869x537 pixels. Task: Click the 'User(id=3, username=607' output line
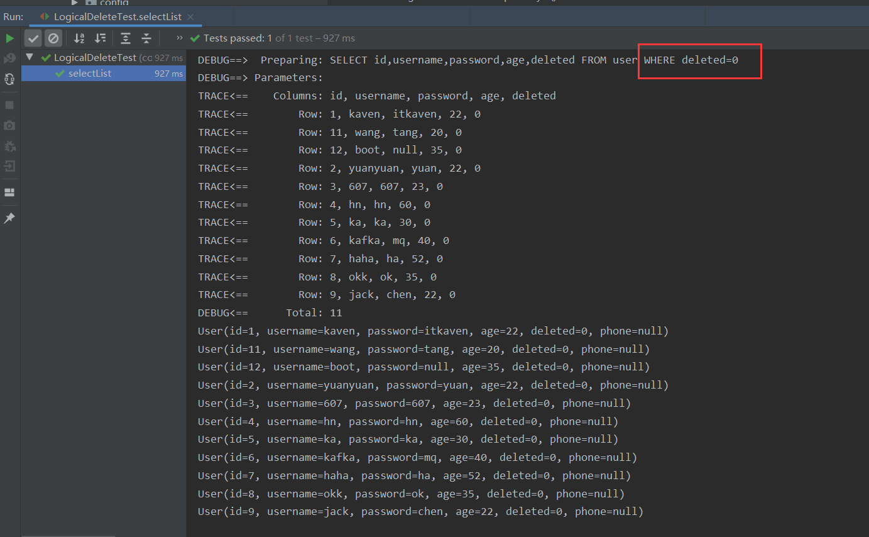coord(415,404)
